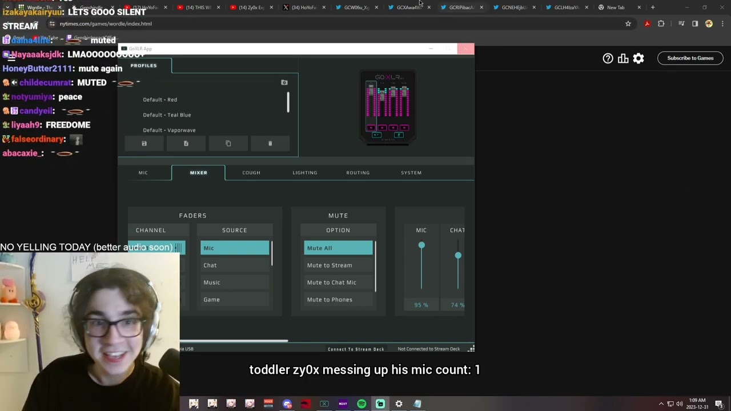Click the mixer horizontal scrollbar
This screenshot has height=411, width=731.
pyautogui.click(x=234, y=341)
